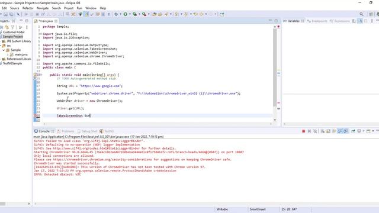Click the Save All toolbar icon

(x=11, y=14)
